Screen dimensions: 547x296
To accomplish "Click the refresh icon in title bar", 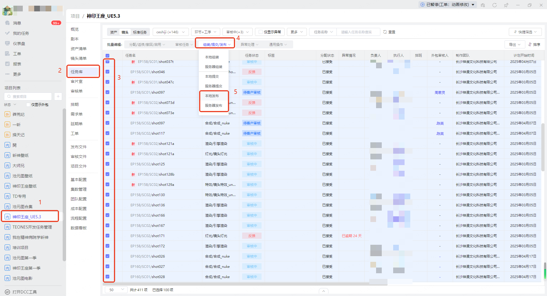I will pyautogui.click(x=495, y=5).
